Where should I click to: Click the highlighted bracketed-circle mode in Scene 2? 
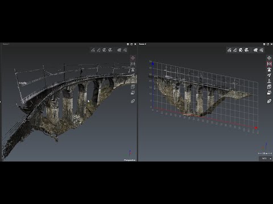(269, 64)
